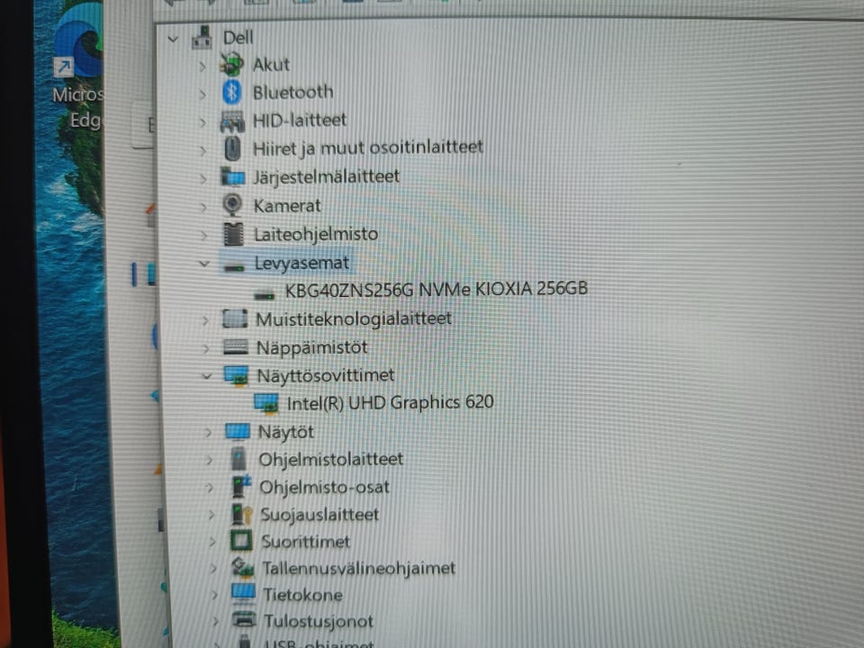This screenshot has height=648, width=864.
Task: Click the Järjestelmälaitteet folder icon
Action: pyautogui.click(x=233, y=177)
